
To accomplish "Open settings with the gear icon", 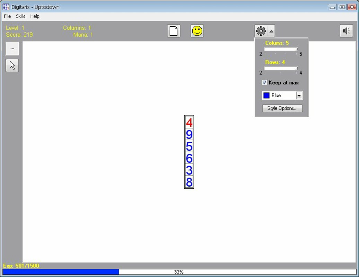I will tap(261, 31).
